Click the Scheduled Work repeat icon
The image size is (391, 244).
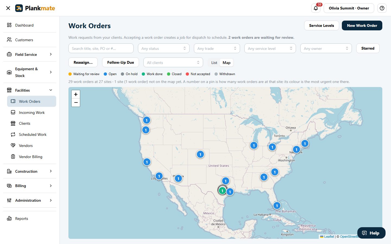[13, 134]
